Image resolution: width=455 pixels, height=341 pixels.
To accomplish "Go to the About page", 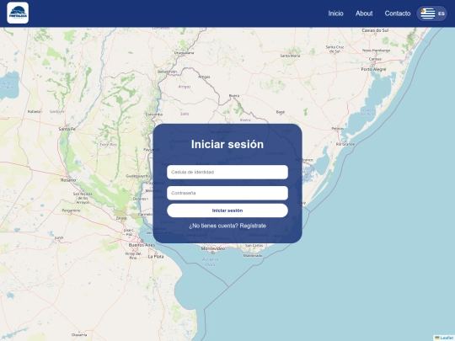I will (364, 13).
